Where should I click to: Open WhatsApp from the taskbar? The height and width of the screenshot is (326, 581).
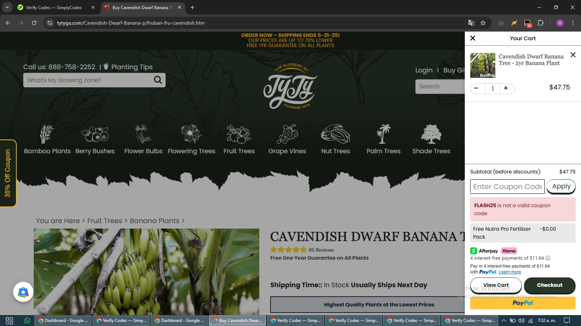[27, 321]
